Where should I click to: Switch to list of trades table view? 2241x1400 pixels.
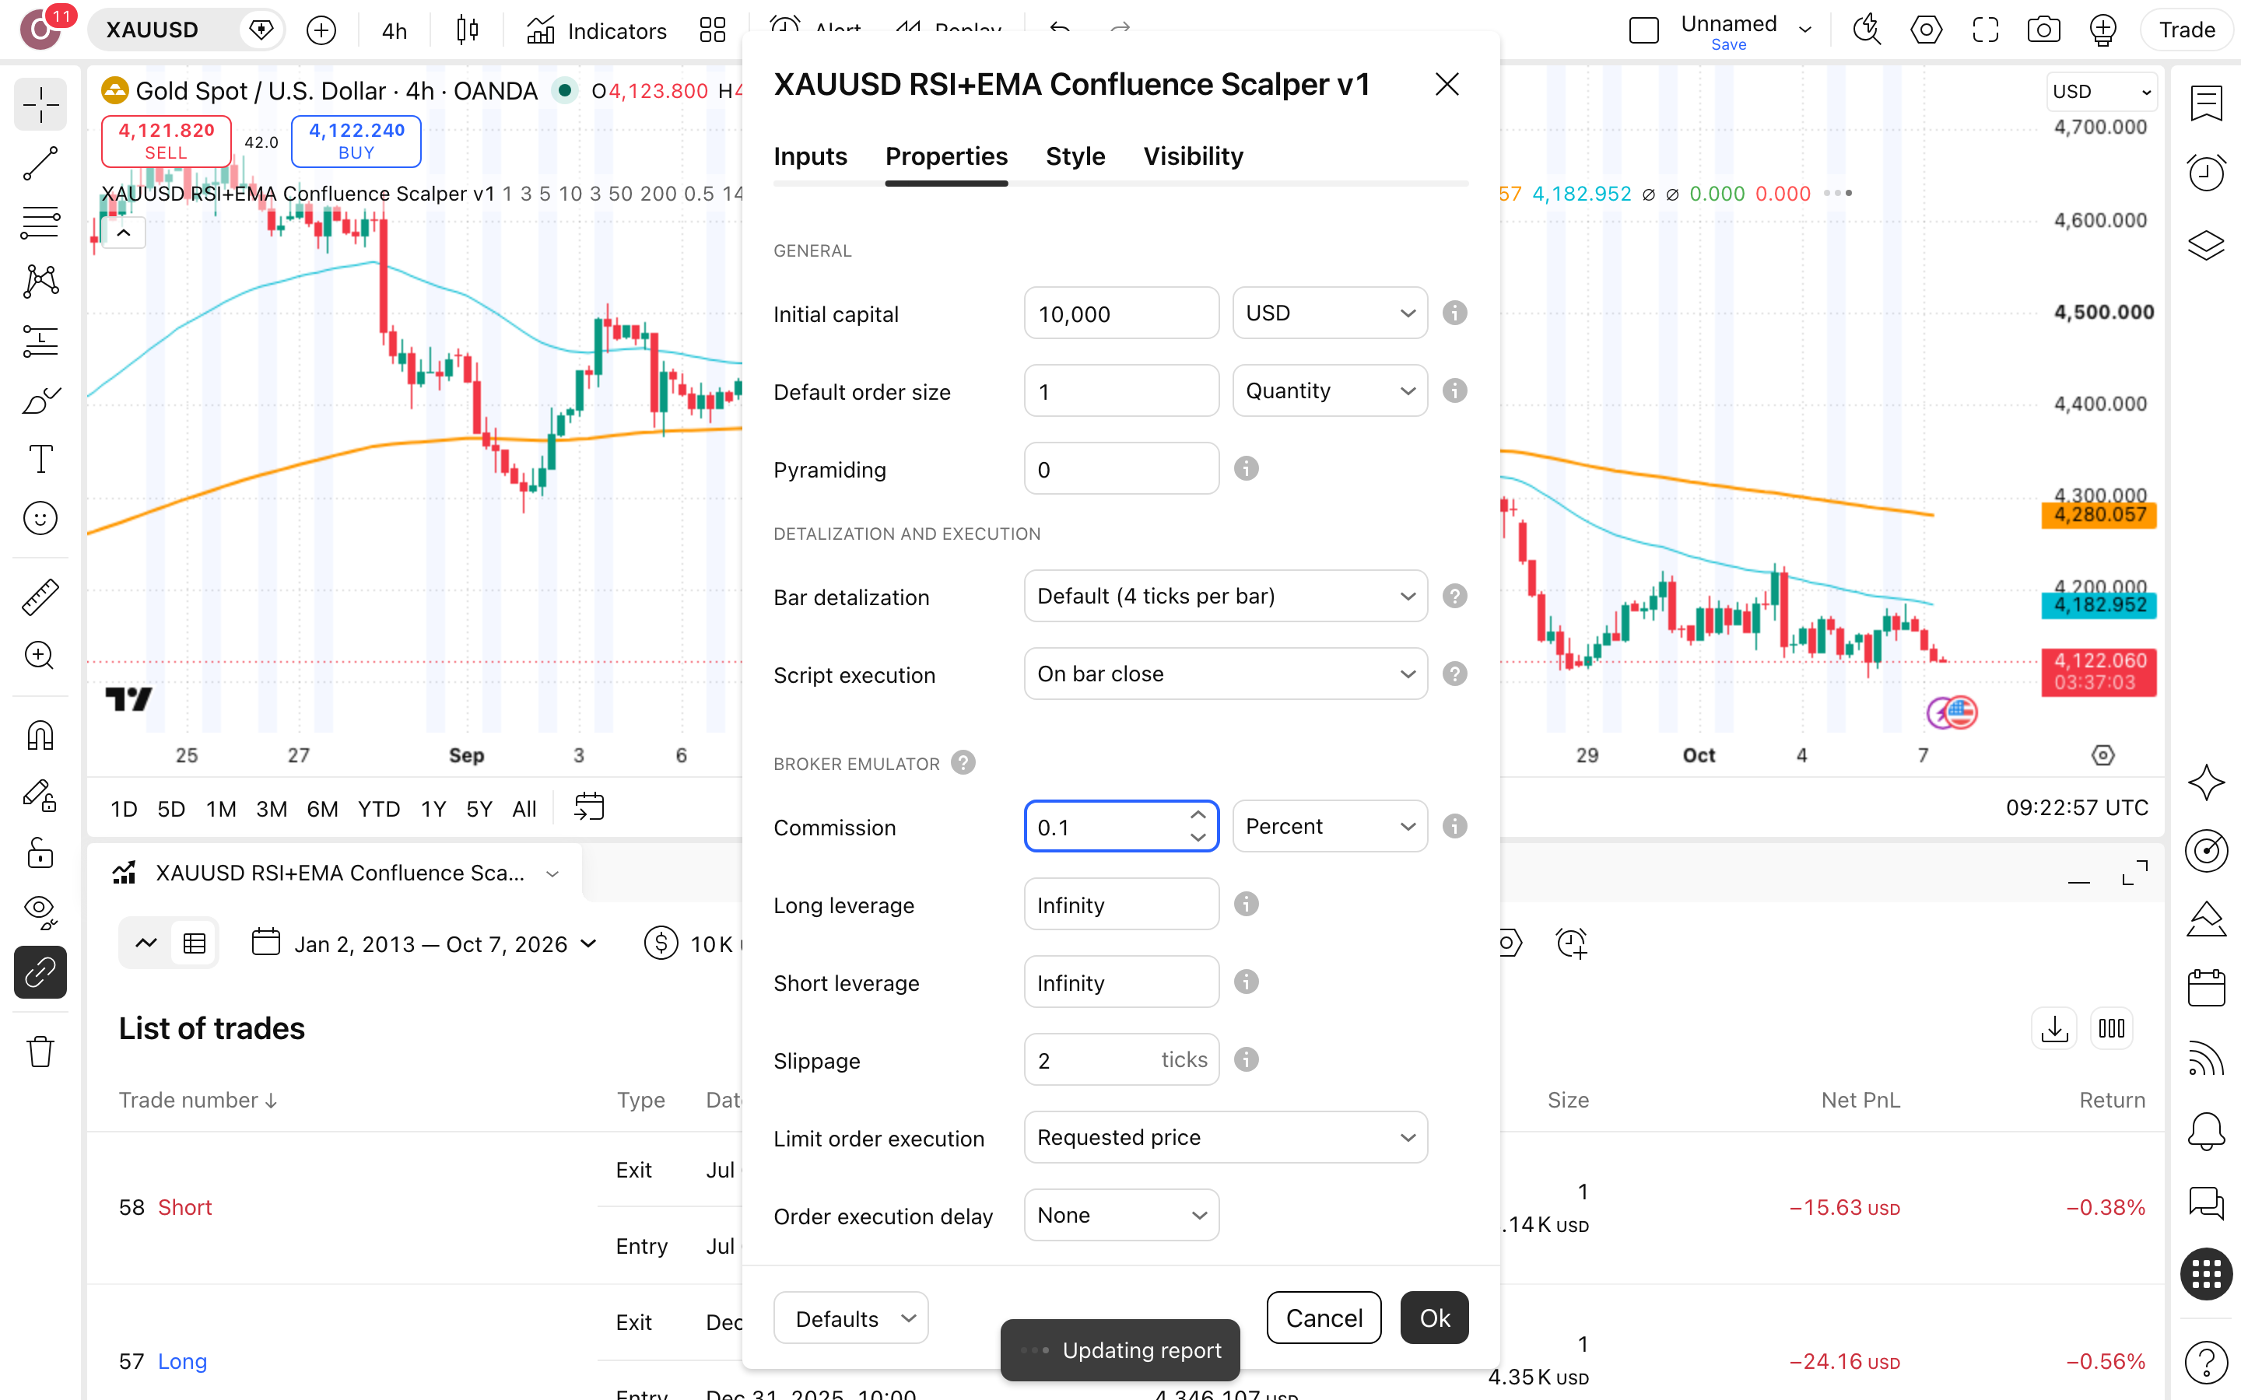tap(195, 943)
